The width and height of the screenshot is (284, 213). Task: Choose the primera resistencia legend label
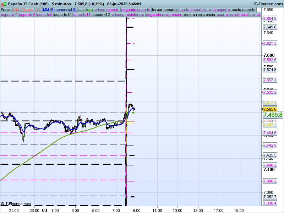(128, 15)
